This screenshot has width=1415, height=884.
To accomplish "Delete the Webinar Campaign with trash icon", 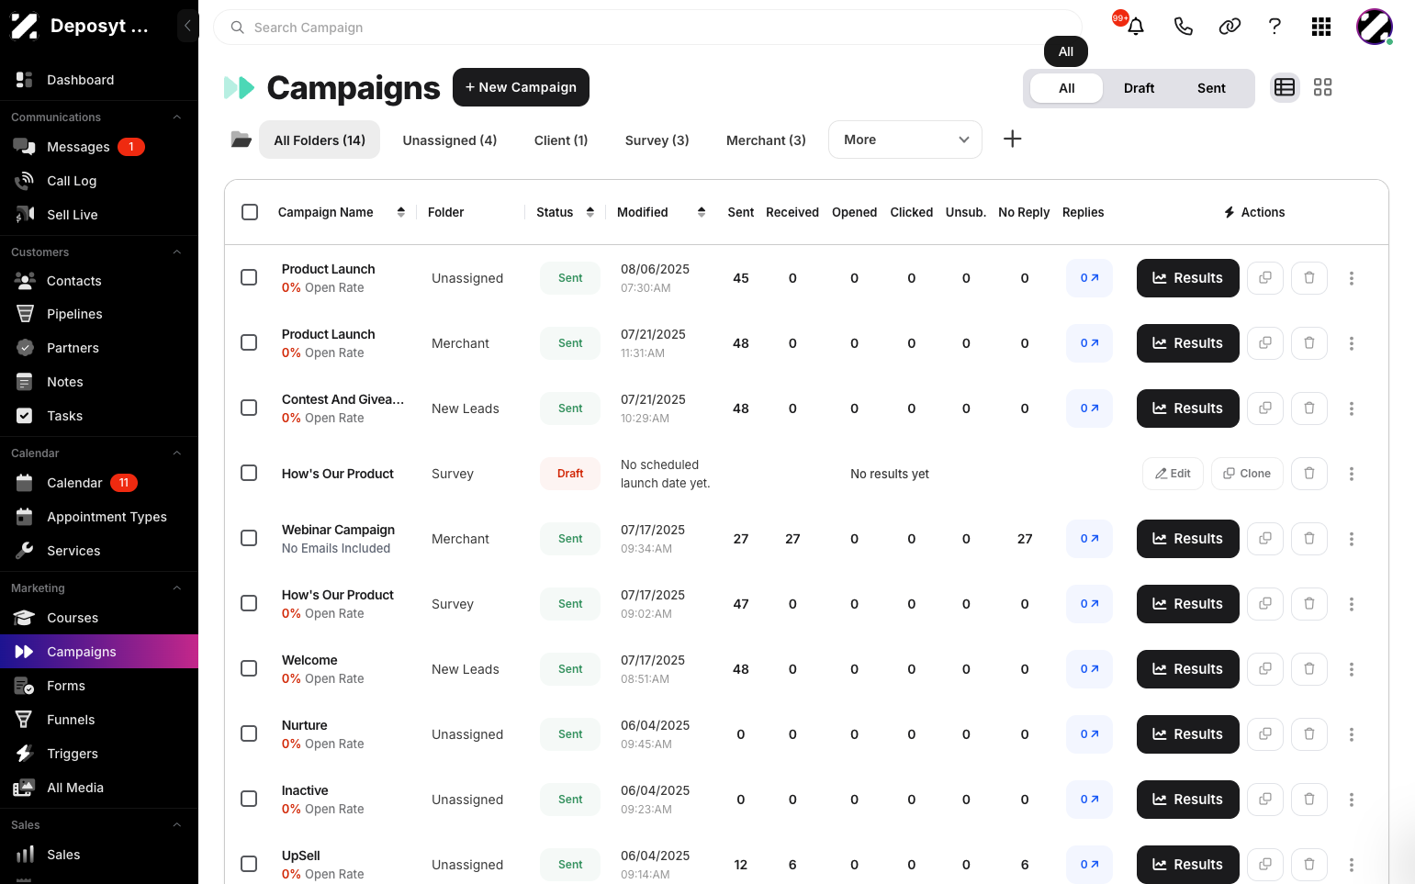I will click(x=1309, y=539).
